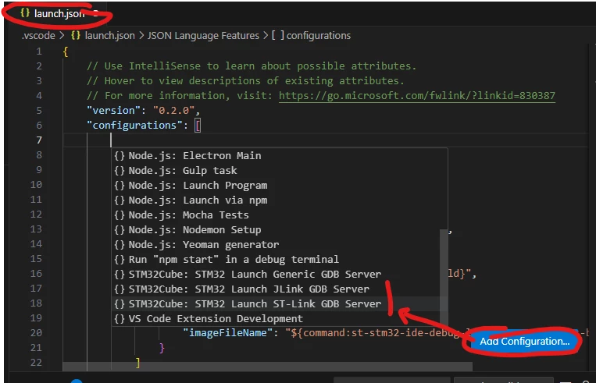Viewport: 596px width, 383px height.
Task: Click the "configurations" key on line 6
Action: point(134,126)
